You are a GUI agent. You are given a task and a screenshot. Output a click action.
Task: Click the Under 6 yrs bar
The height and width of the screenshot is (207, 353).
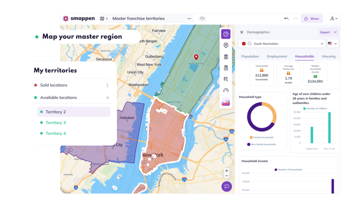click(312, 135)
